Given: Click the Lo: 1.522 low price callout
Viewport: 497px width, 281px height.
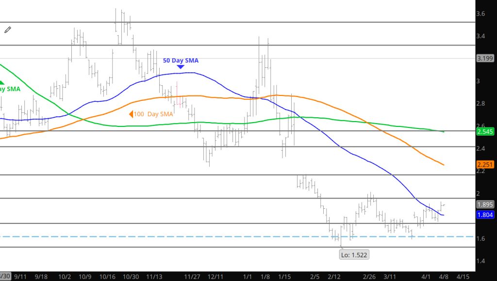Looking at the screenshot, I should 353,254.
